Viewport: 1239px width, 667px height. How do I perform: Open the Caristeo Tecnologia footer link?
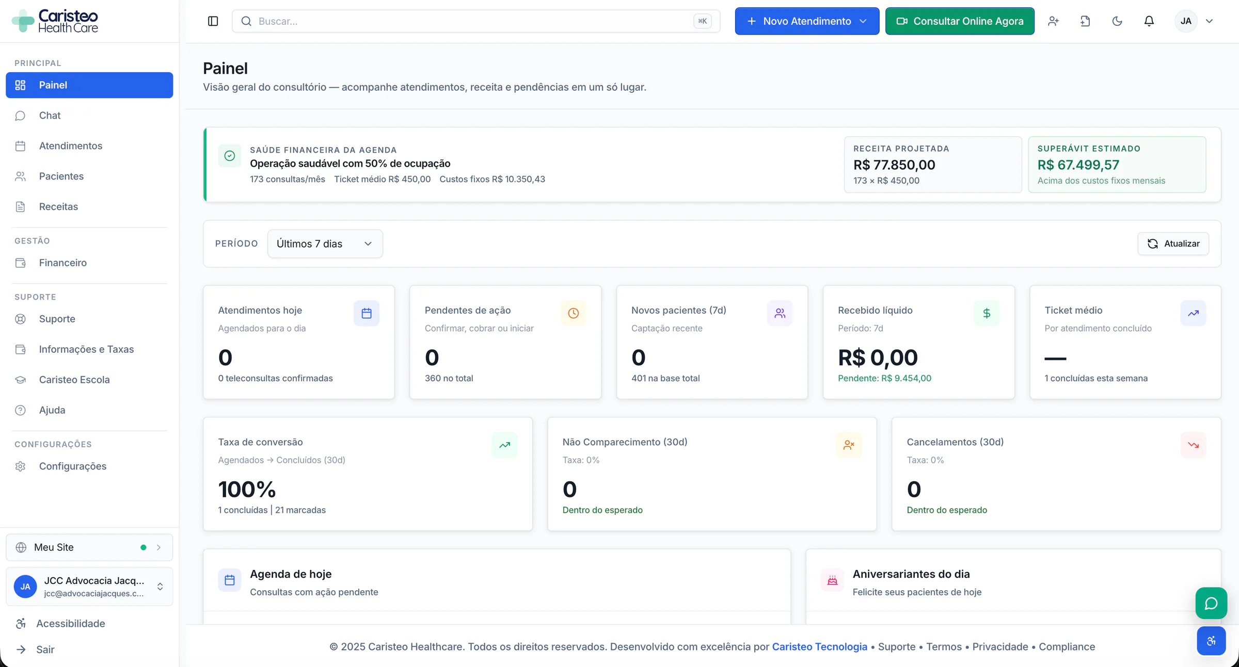point(820,647)
